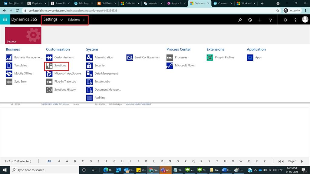Open the Auditing area
Screen dimensions: 310x174
pos(100,98)
